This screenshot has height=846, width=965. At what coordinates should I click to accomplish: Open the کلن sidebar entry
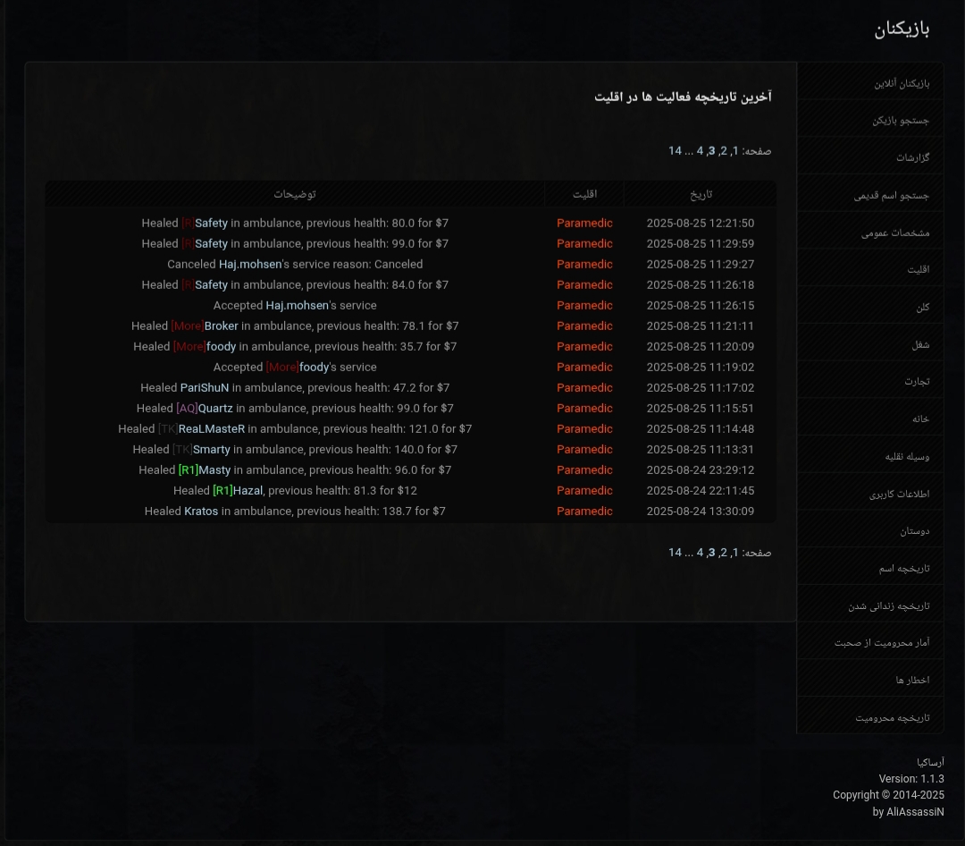point(870,307)
